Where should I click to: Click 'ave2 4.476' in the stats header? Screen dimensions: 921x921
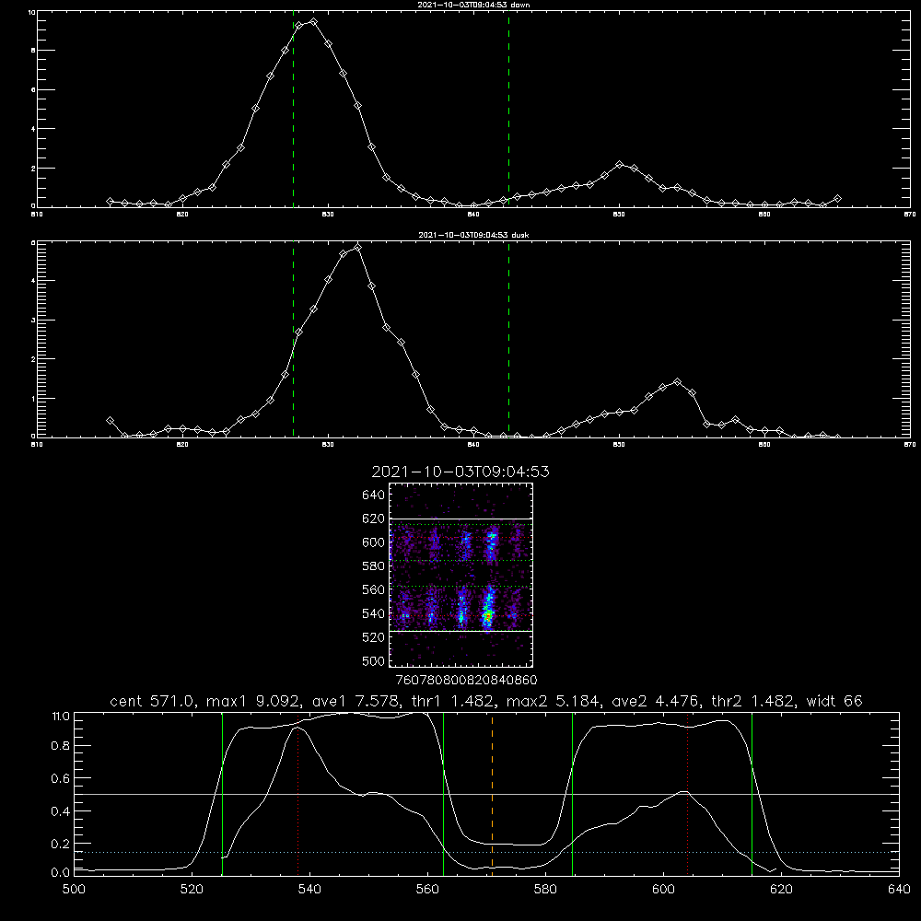coord(654,701)
